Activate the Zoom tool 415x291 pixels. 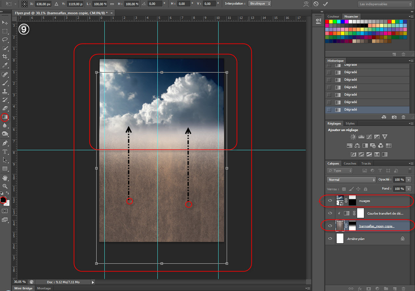point(5,186)
